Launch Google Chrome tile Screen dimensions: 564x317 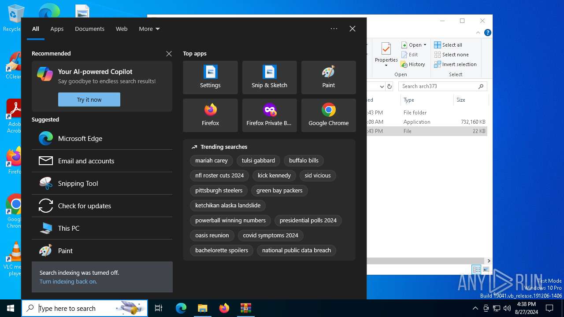(328, 115)
